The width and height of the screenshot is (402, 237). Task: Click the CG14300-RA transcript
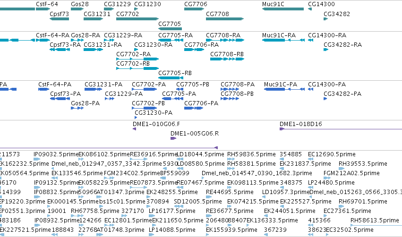310,40
